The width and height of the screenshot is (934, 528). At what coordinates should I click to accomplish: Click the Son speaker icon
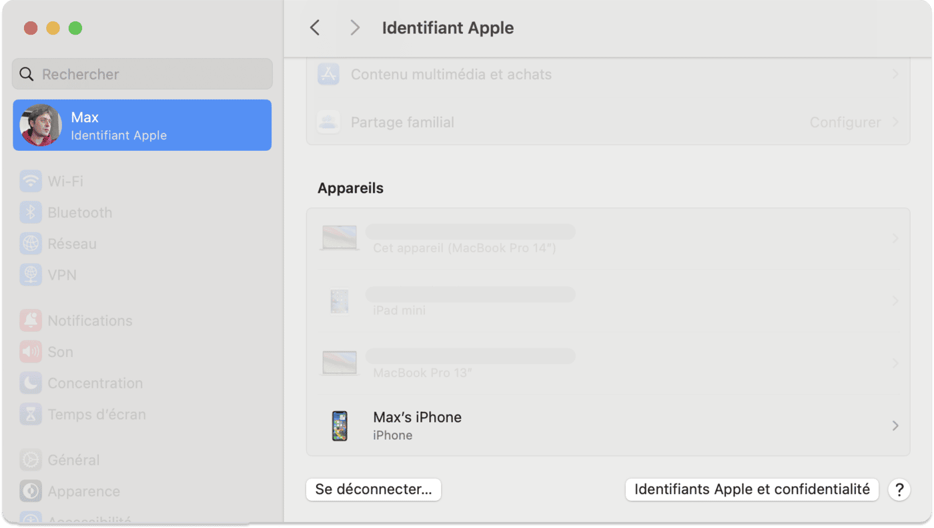pos(31,352)
